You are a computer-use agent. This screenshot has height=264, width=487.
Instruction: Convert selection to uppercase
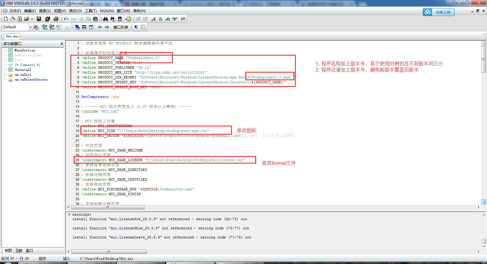(x=153, y=19)
